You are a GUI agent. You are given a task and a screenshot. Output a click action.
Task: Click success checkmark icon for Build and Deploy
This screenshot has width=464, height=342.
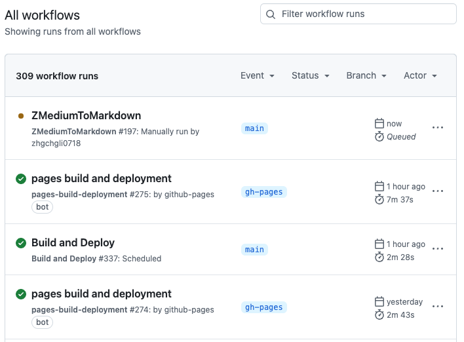tap(21, 243)
